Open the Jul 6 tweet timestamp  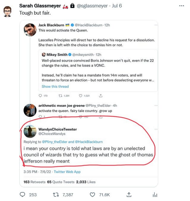[117, 6]
